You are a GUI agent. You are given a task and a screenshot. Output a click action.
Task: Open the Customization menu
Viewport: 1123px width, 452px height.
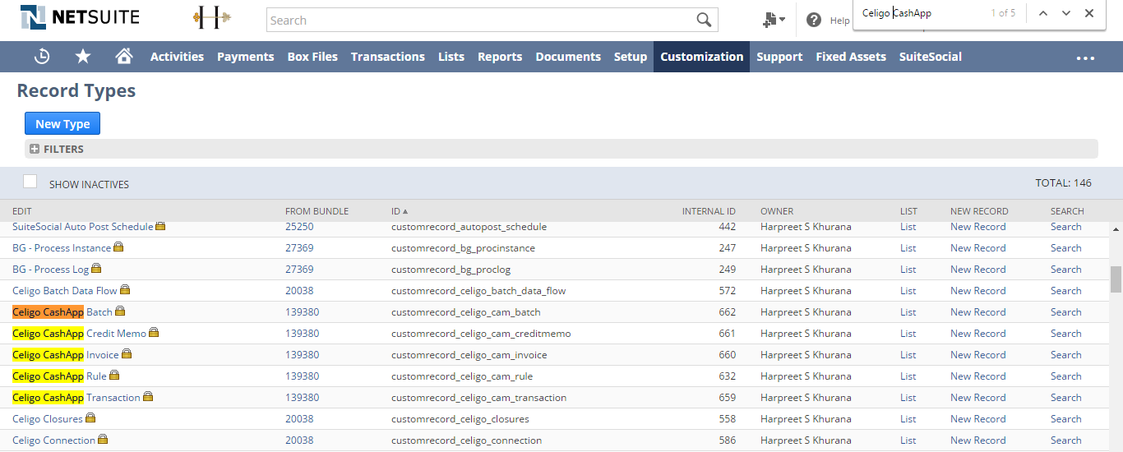tap(701, 57)
